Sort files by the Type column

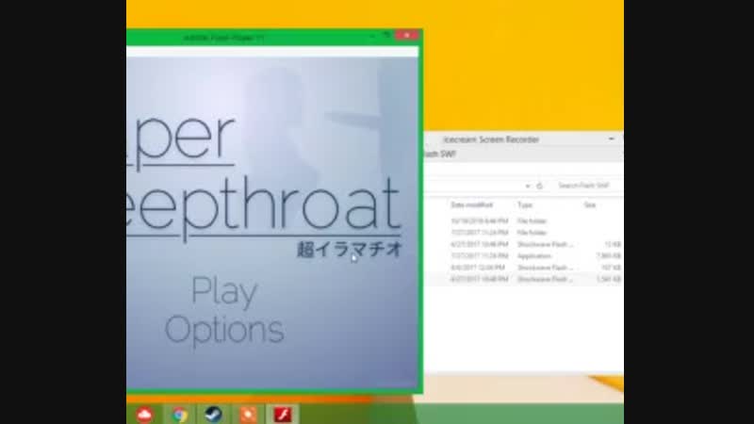pyautogui.click(x=525, y=204)
